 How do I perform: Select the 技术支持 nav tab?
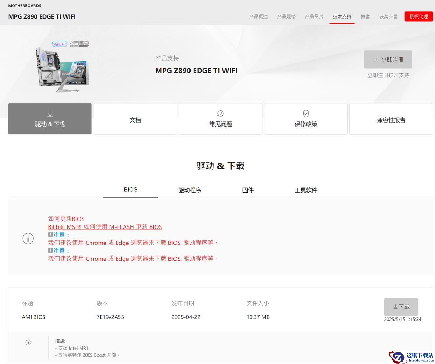tap(342, 16)
